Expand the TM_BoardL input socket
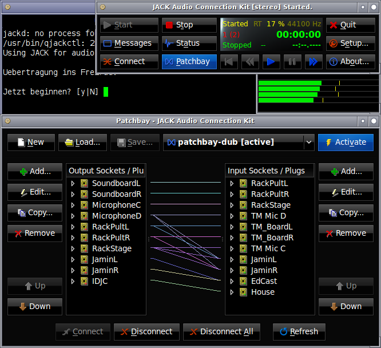This screenshot has width=381, height=348. pos(232,227)
